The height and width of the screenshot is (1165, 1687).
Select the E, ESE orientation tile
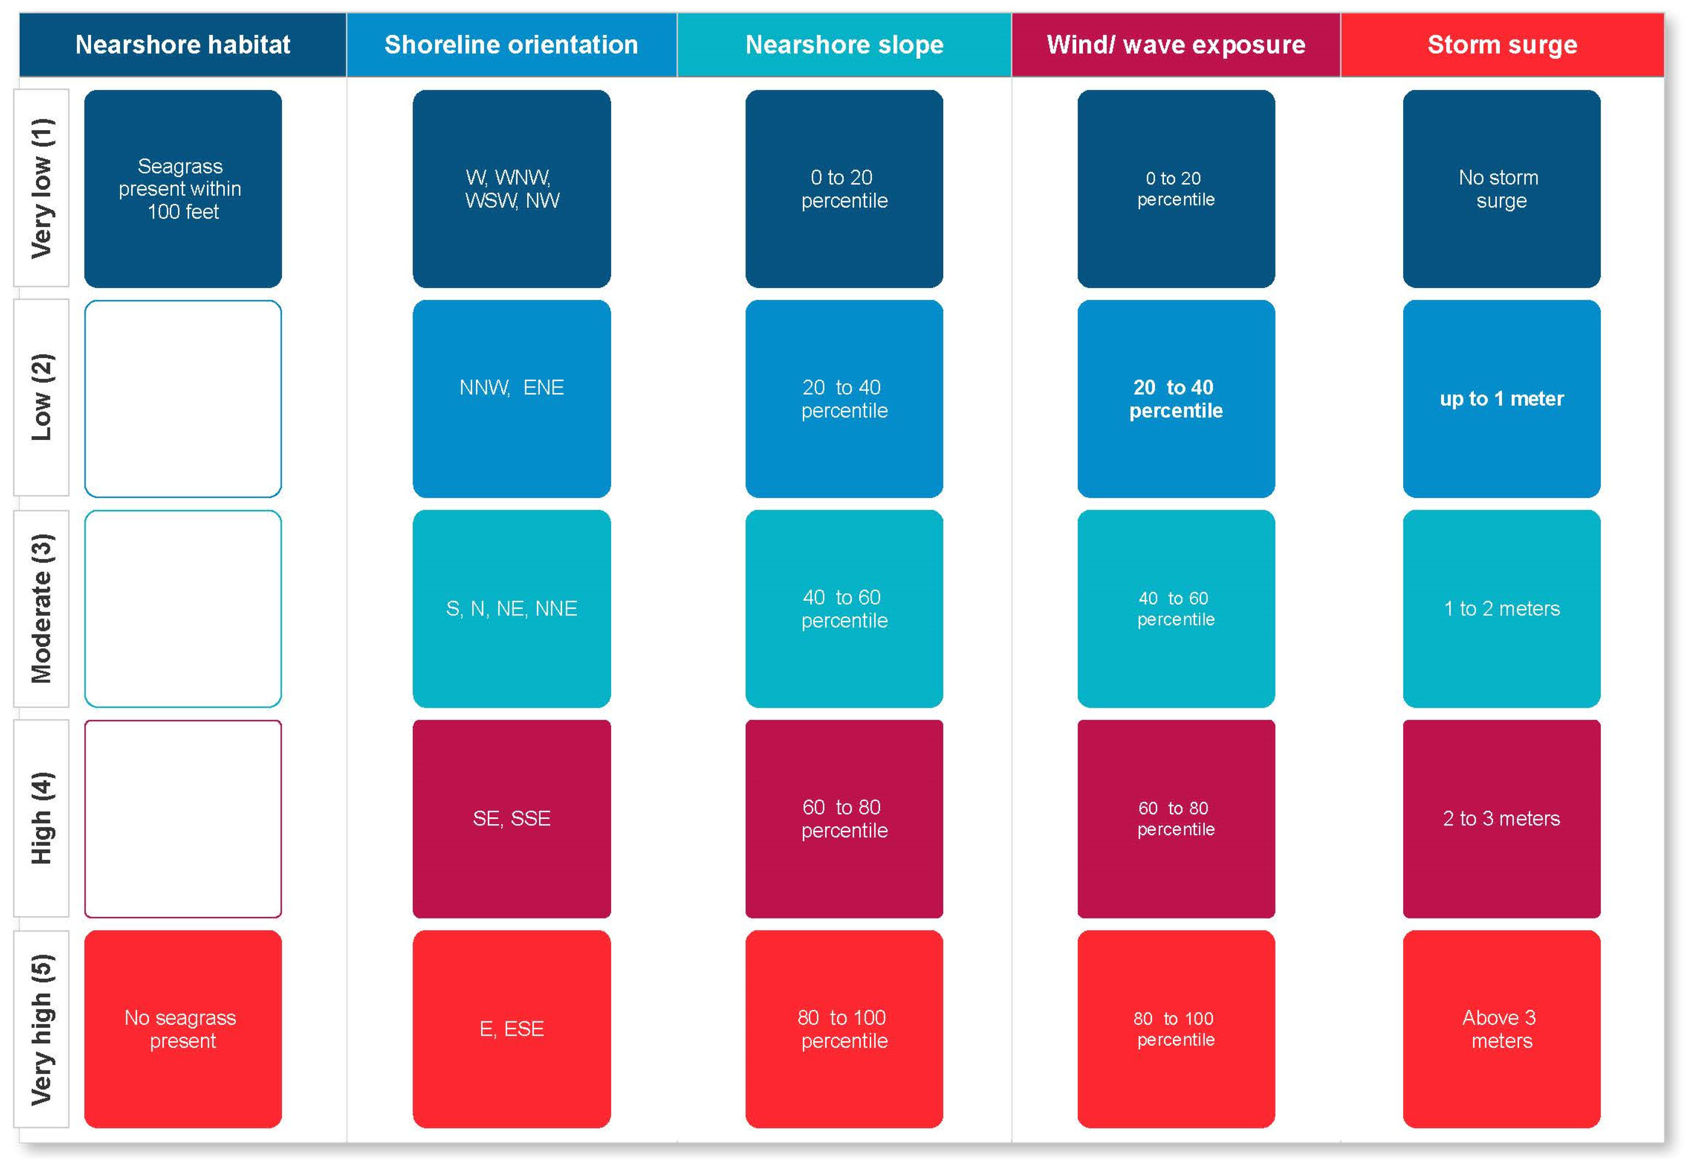(x=512, y=1029)
